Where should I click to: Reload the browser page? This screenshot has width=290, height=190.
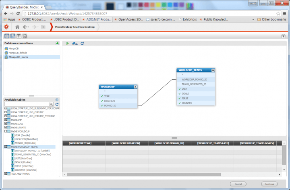pyautogui.click(x=18, y=14)
